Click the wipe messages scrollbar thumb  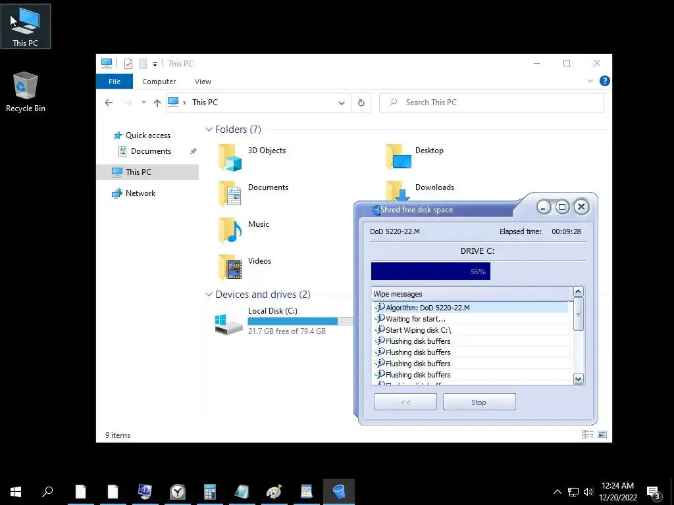click(x=578, y=314)
